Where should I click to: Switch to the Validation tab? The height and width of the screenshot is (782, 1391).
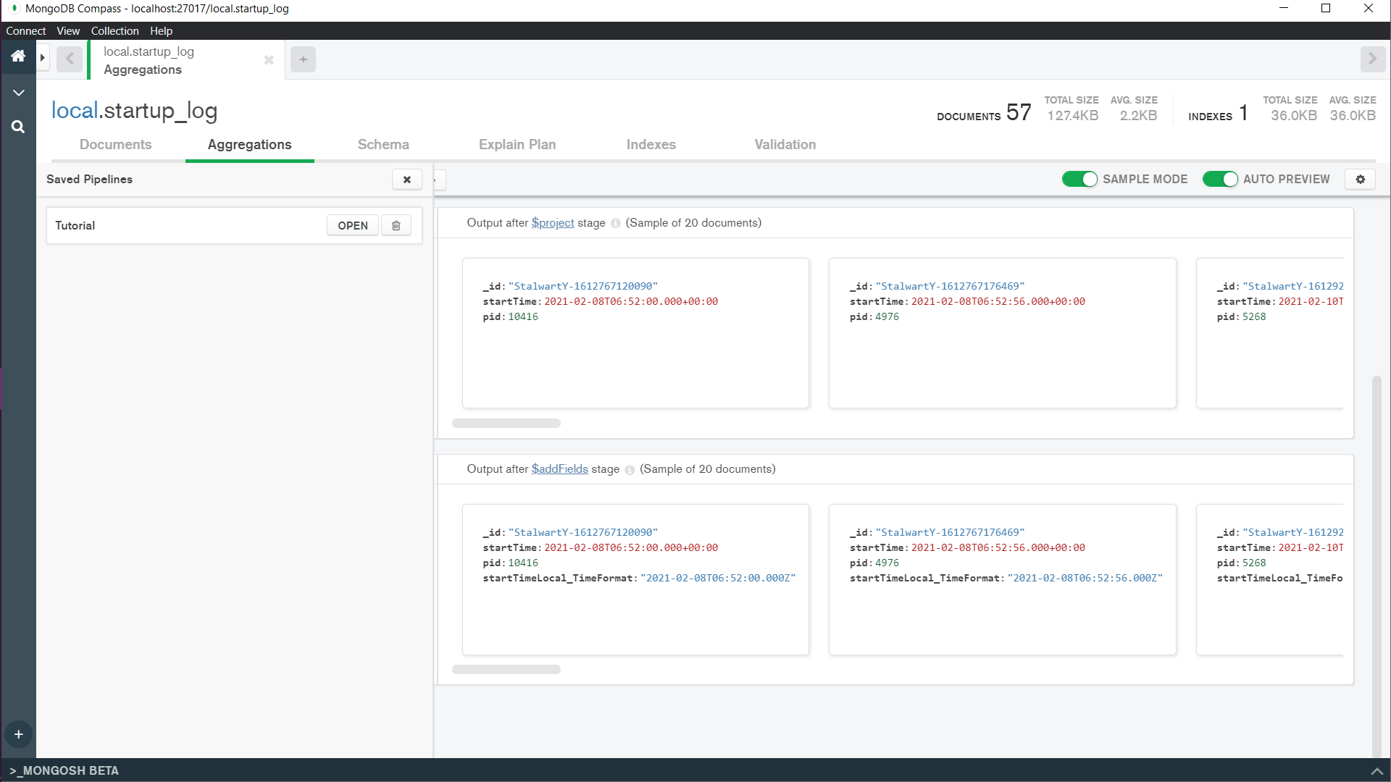pos(785,145)
